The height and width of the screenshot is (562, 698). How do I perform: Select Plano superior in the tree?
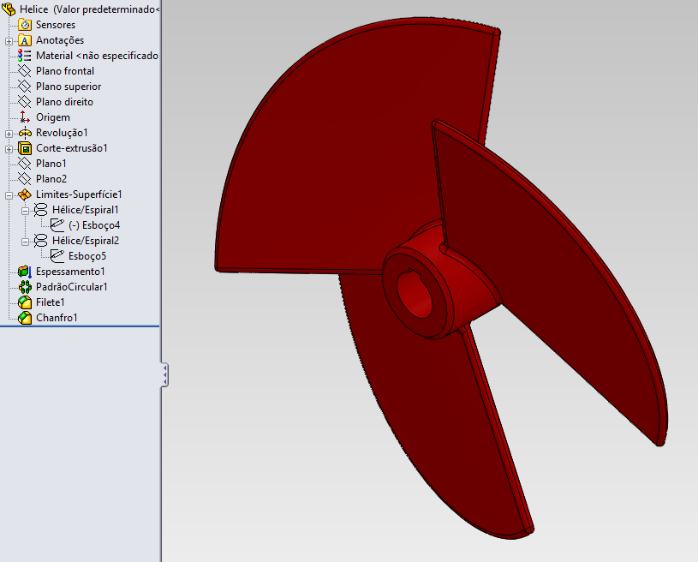69,87
